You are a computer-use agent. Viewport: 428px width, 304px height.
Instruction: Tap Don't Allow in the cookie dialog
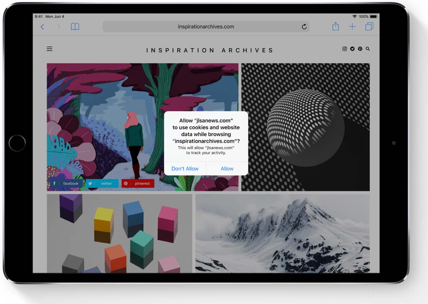click(185, 169)
